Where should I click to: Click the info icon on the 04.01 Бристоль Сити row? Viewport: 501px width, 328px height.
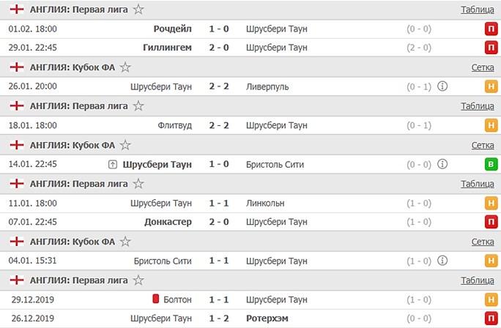coord(442,261)
